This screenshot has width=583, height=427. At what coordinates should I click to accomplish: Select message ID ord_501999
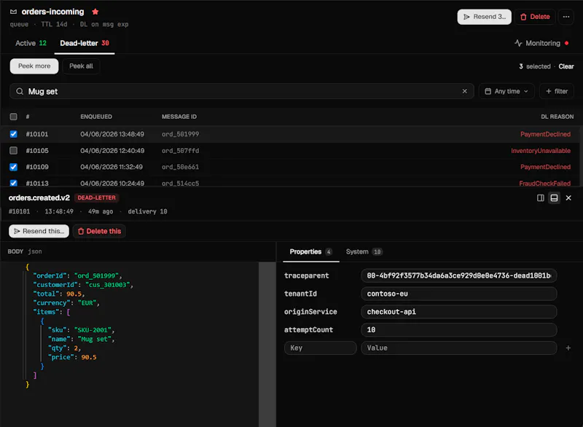tap(180, 134)
